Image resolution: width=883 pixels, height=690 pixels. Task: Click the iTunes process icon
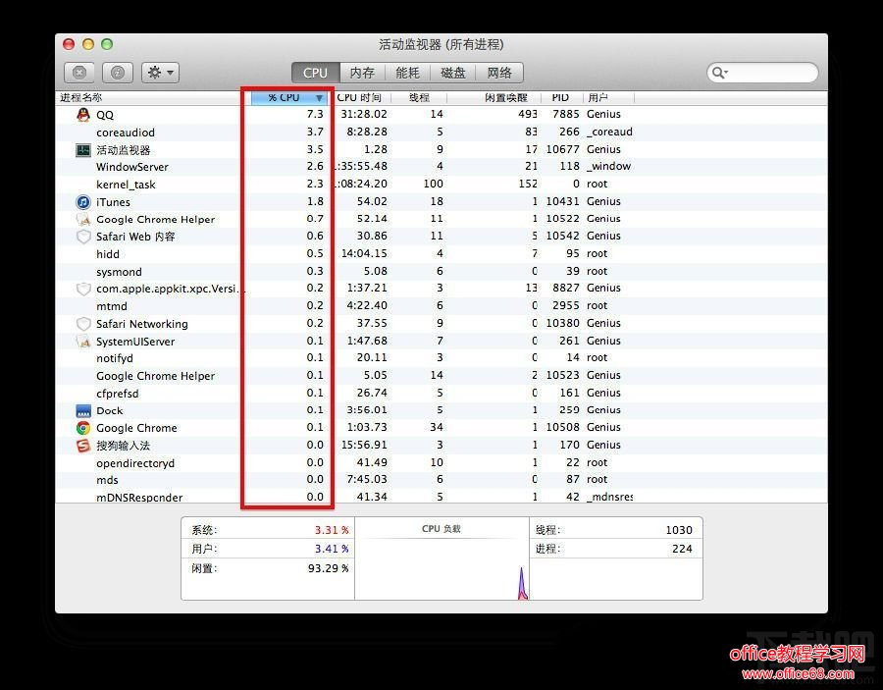point(83,201)
